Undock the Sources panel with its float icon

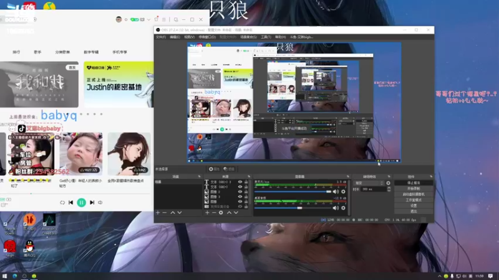click(x=249, y=177)
